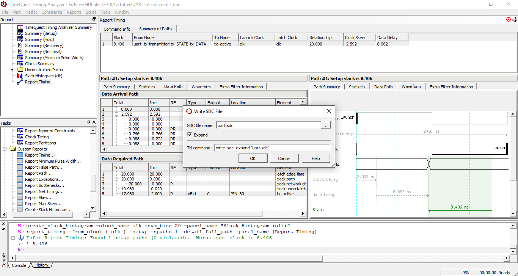This screenshot has height=276, width=518.
Task: Expand the Unconstrained Paths tree node
Action: [x=12, y=70]
